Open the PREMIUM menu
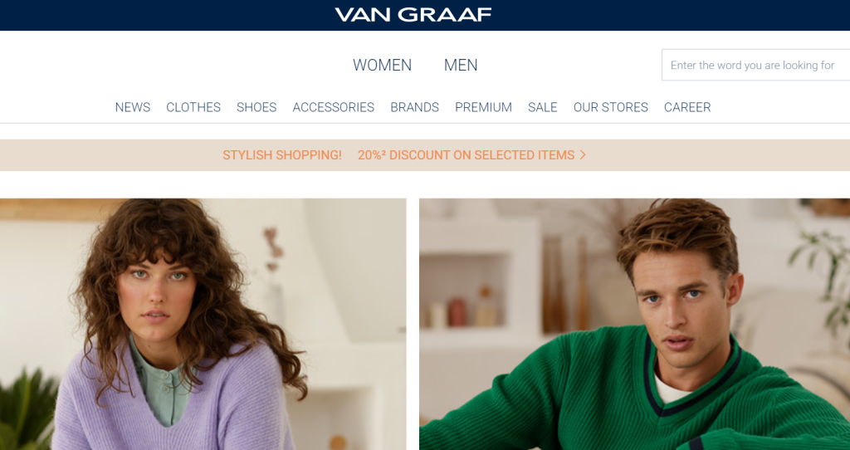 (x=484, y=107)
